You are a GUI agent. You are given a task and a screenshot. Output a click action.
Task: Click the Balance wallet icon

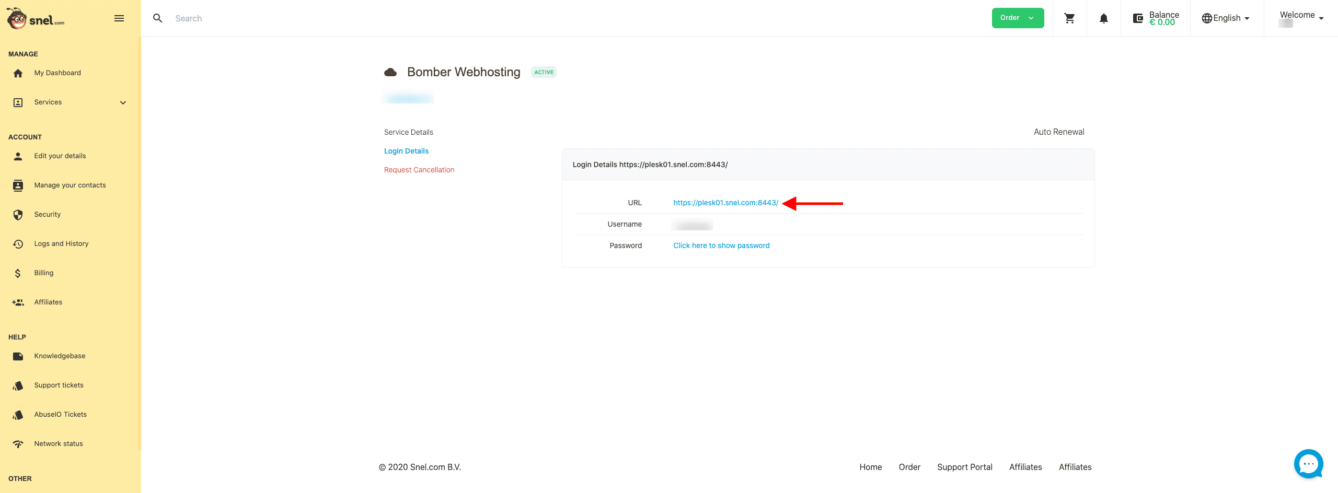[1138, 18]
